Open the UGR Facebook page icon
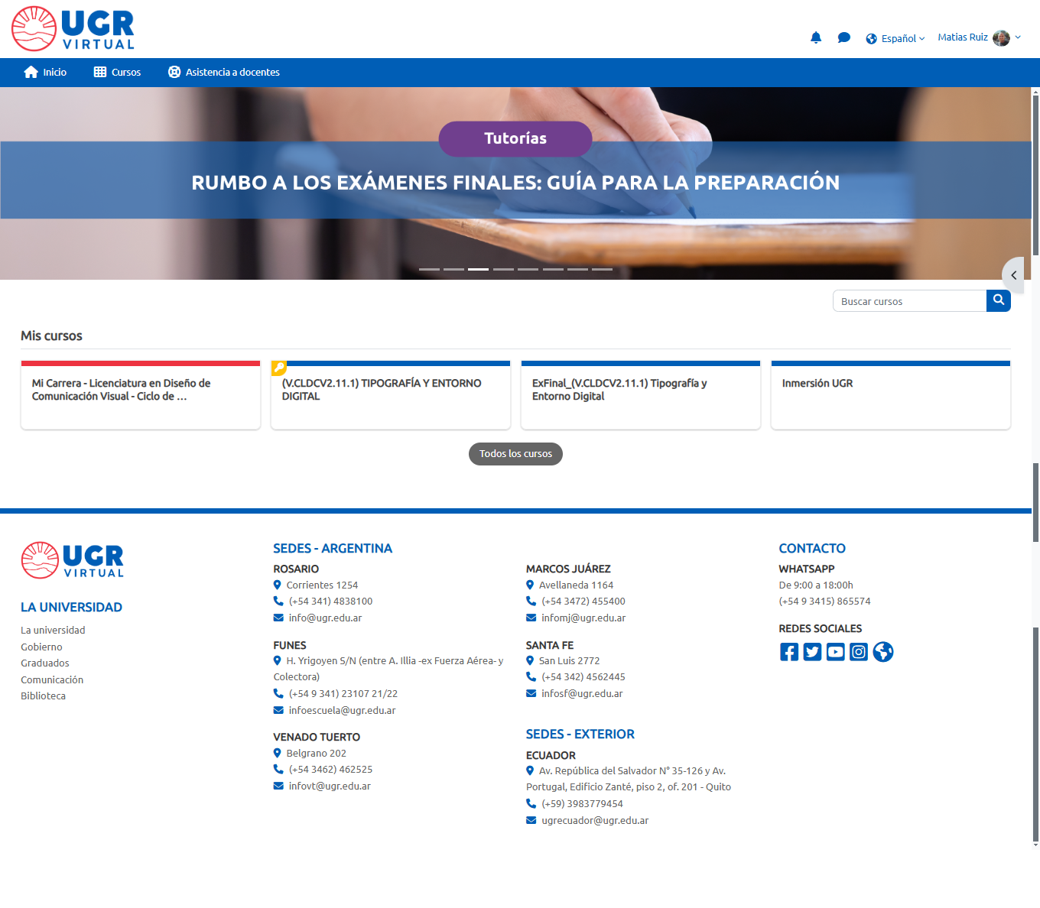 click(789, 652)
